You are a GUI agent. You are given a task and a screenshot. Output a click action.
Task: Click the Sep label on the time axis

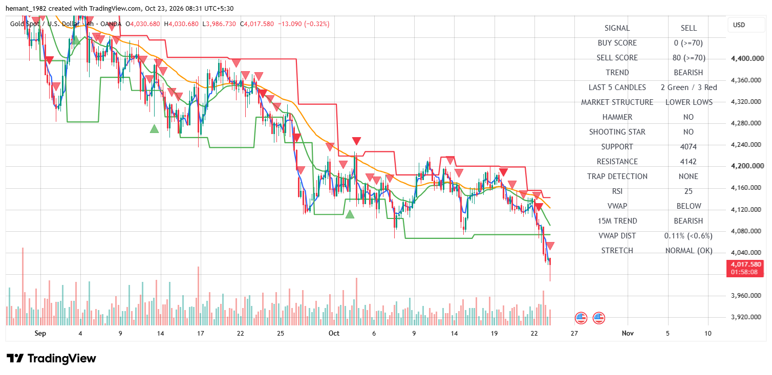click(x=40, y=333)
